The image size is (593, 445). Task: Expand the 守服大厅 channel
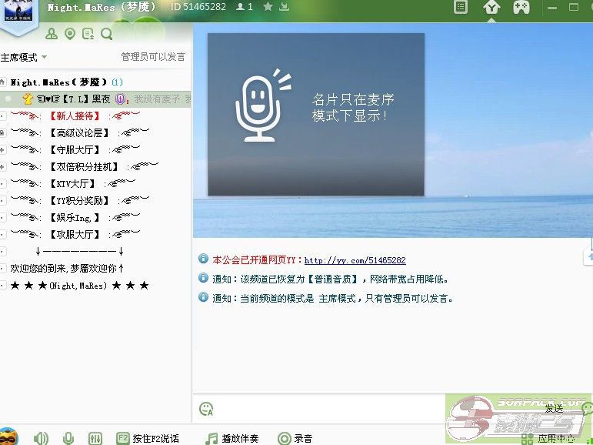tap(3, 149)
